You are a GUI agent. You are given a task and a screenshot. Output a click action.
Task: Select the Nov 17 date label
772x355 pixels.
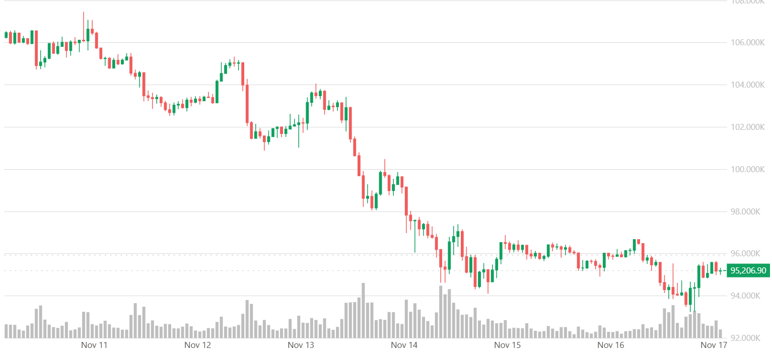click(715, 345)
